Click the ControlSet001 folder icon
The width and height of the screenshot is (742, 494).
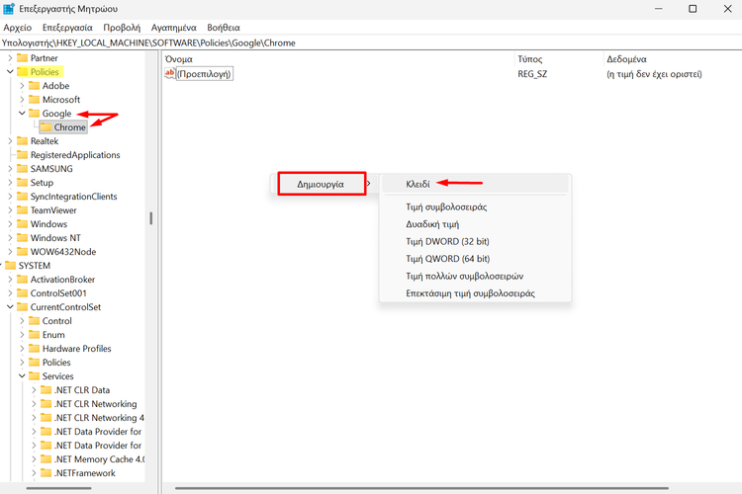(22, 293)
